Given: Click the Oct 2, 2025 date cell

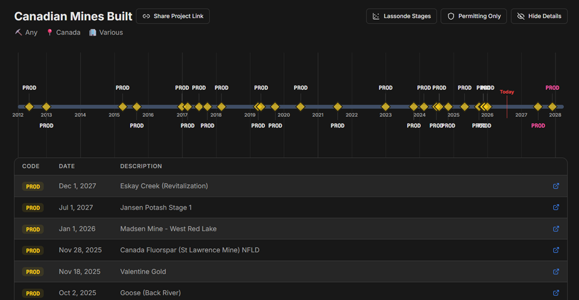Looking at the screenshot, I should tap(78, 293).
